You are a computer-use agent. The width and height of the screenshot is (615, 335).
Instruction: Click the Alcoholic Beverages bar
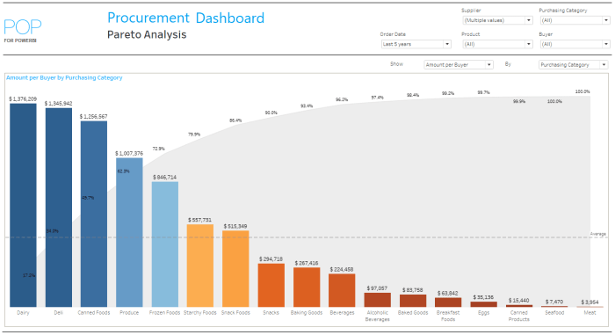tap(377, 300)
